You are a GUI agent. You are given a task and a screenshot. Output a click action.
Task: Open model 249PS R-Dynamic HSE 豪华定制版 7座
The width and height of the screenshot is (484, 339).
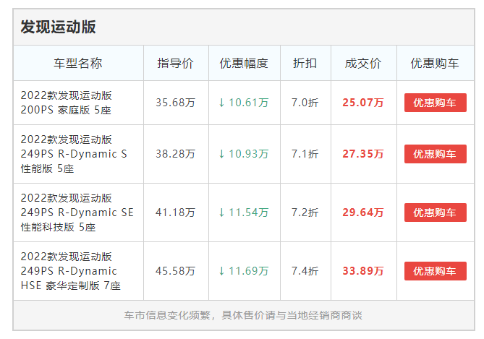70,271
